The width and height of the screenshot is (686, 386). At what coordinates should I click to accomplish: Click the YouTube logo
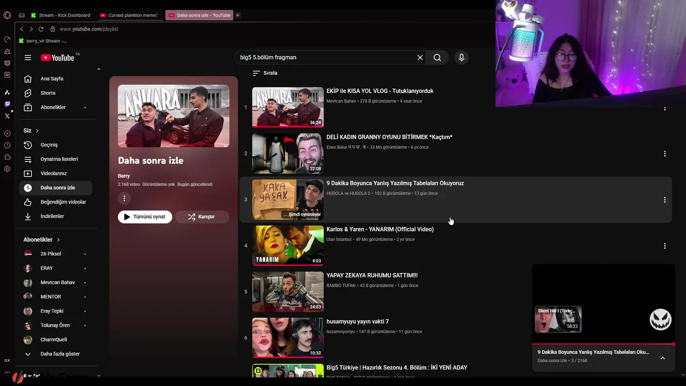point(57,57)
